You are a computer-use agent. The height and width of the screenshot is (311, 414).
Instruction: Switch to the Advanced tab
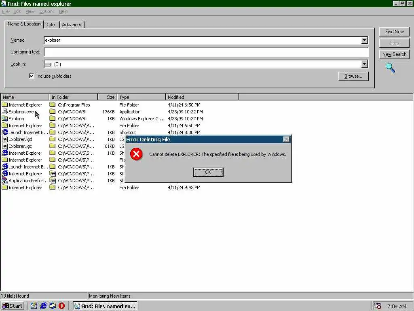(72, 25)
